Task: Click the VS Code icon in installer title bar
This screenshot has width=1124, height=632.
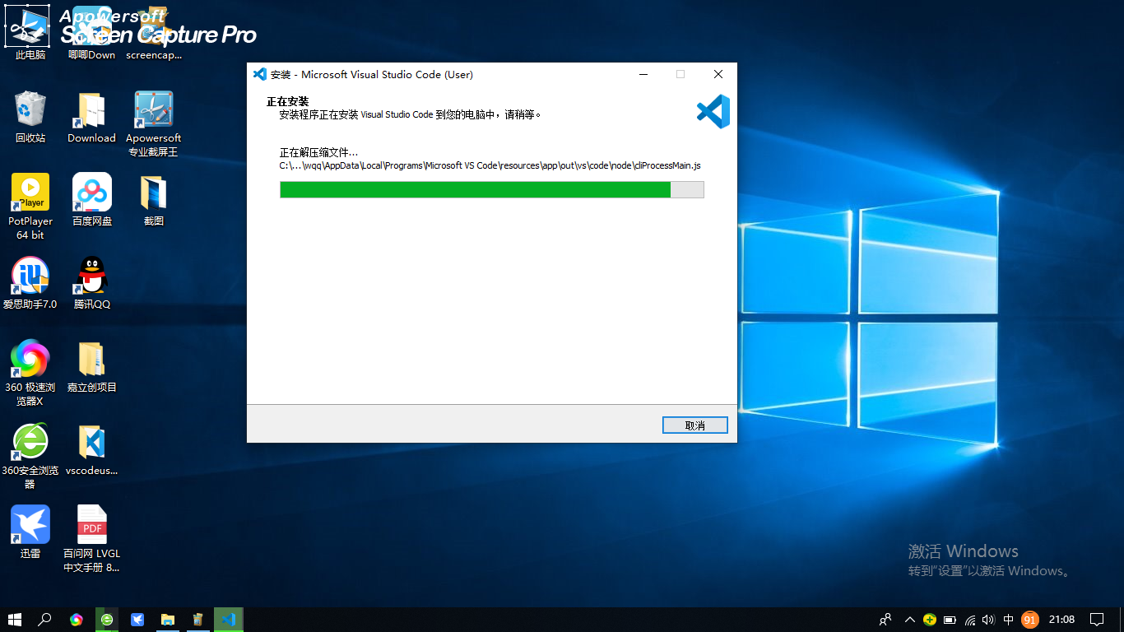Action: coord(260,74)
